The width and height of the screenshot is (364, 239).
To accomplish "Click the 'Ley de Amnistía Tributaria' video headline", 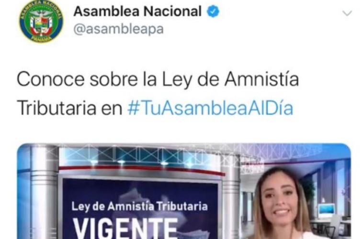I will click(139, 206).
